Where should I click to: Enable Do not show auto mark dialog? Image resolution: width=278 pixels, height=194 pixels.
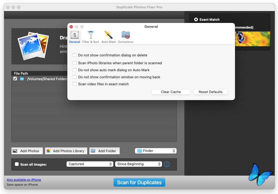75,70
